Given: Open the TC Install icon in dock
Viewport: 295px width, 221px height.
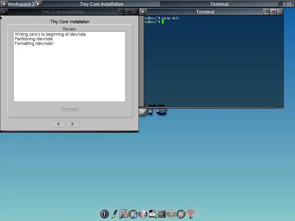Looking at the screenshot, I should tap(181, 214).
